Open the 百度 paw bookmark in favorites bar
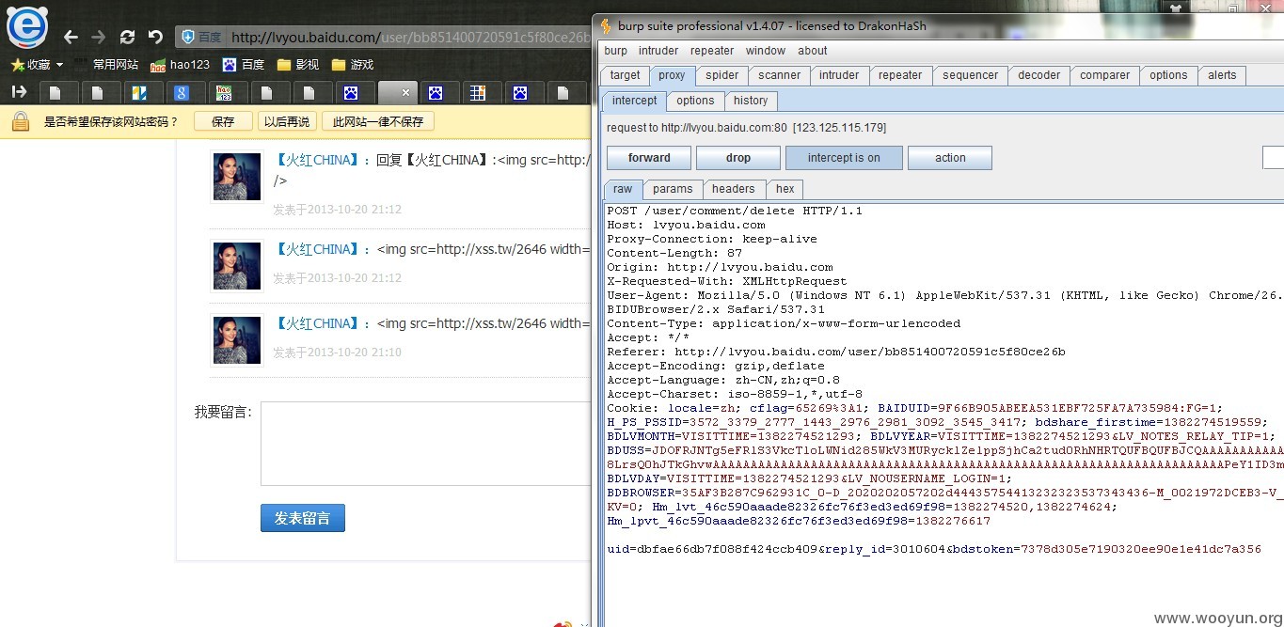The image size is (1284, 627). coord(243,65)
